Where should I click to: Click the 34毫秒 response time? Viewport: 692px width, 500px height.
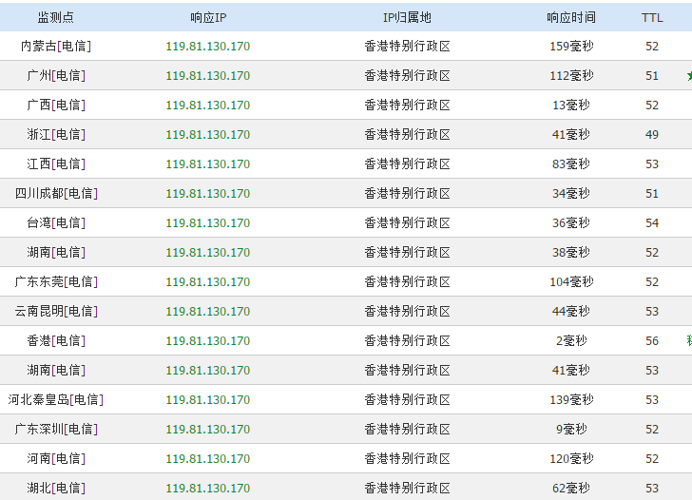pyautogui.click(x=571, y=193)
